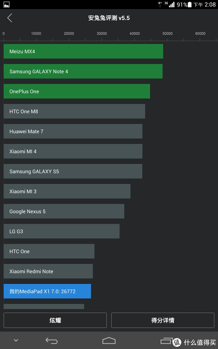Tap the signal strength icon
218x349 pixels.
172,4
